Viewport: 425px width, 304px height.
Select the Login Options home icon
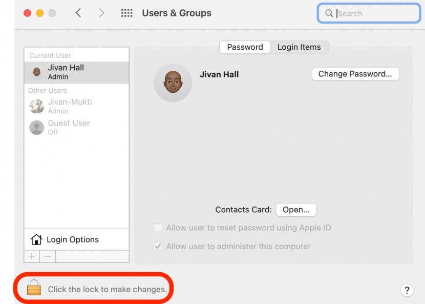point(36,239)
